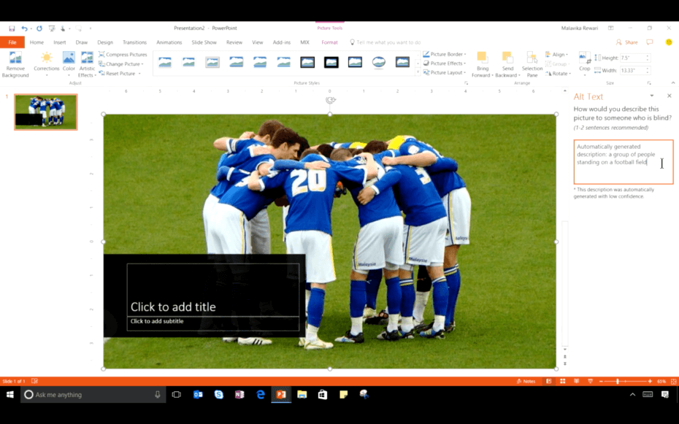Click the Share button
The image size is (679, 424).
pyautogui.click(x=631, y=42)
